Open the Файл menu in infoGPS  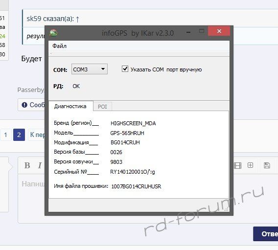point(59,46)
